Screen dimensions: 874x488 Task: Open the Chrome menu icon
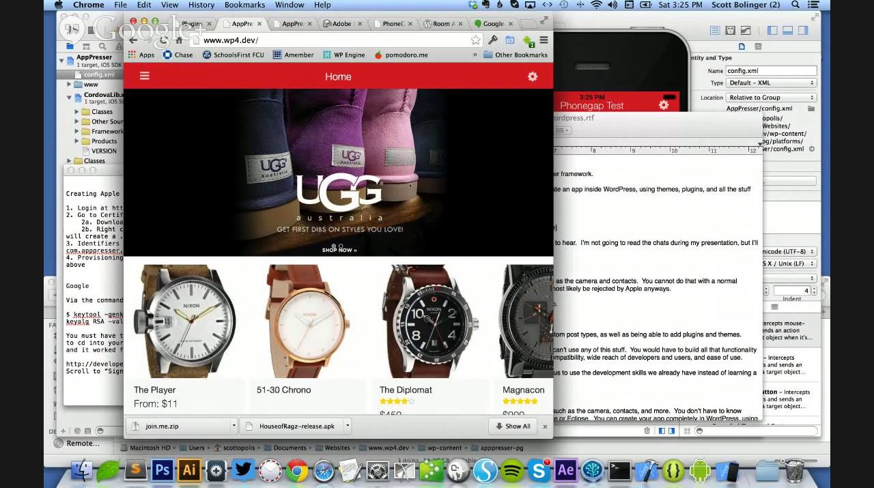click(x=544, y=40)
